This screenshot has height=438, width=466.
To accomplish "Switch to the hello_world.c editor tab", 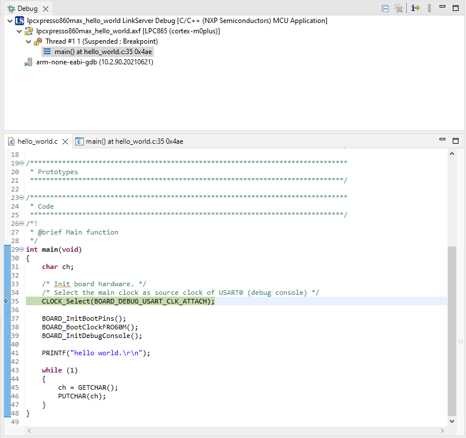I will (37, 141).
